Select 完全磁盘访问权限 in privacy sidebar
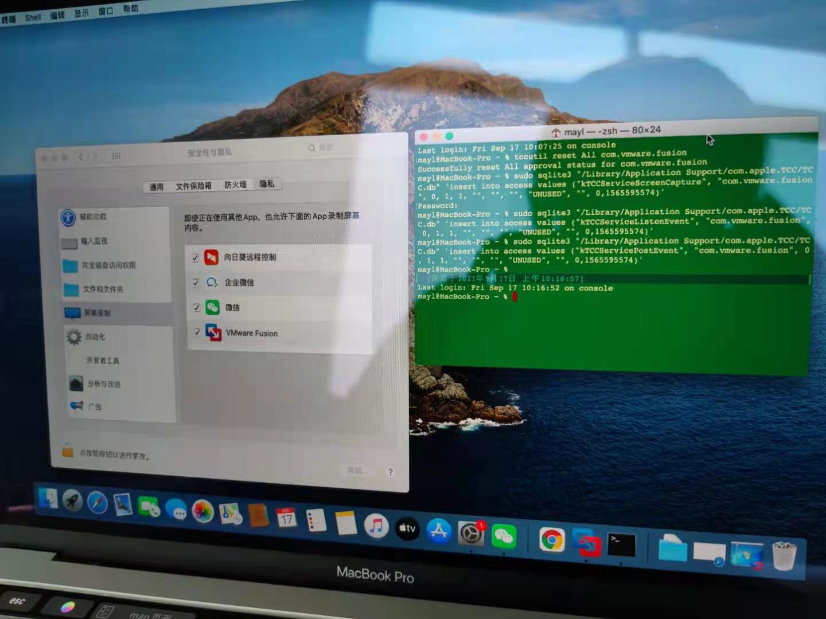 point(116,266)
